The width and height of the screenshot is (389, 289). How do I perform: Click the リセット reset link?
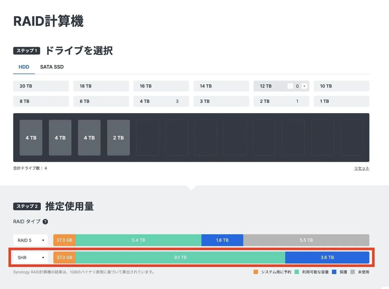pyautogui.click(x=361, y=168)
